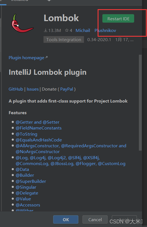
Task: Click the star rating icon
Action: point(67,30)
